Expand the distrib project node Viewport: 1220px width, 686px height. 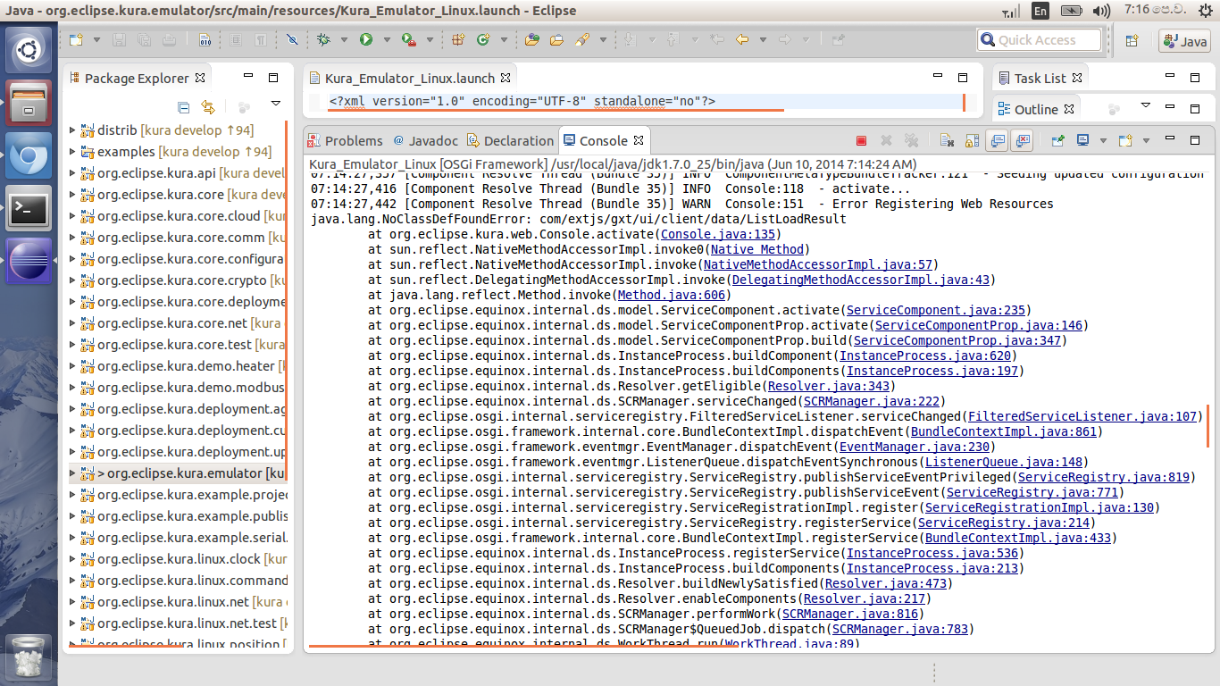point(73,130)
